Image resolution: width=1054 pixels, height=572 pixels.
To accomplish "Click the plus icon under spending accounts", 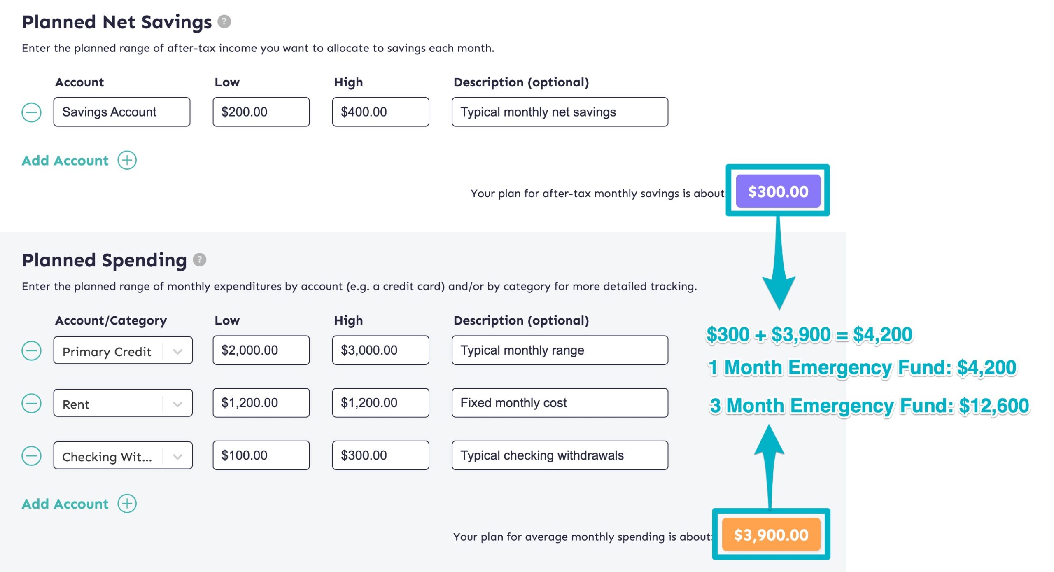I will [x=127, y=504].
